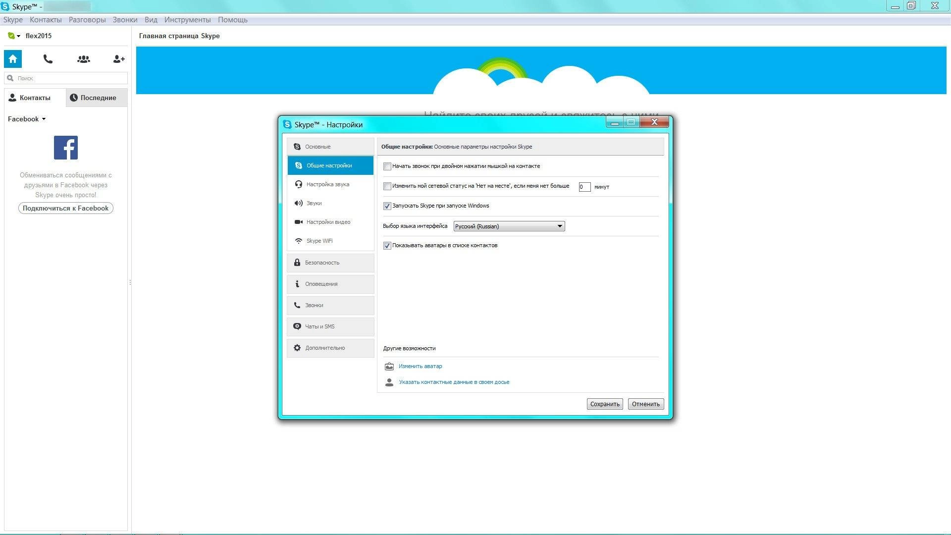
Task: Expand the Основные settings section
Action: (x=330, y=147)
